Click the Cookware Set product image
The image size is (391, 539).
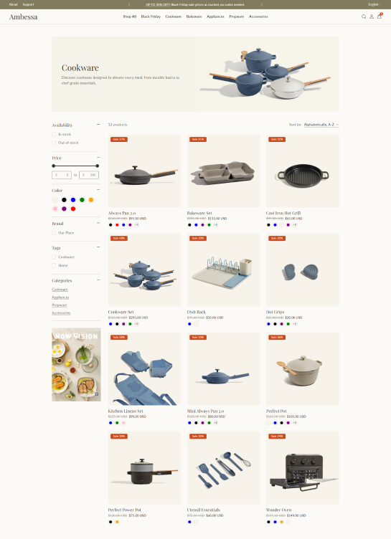tap(144, 269)
